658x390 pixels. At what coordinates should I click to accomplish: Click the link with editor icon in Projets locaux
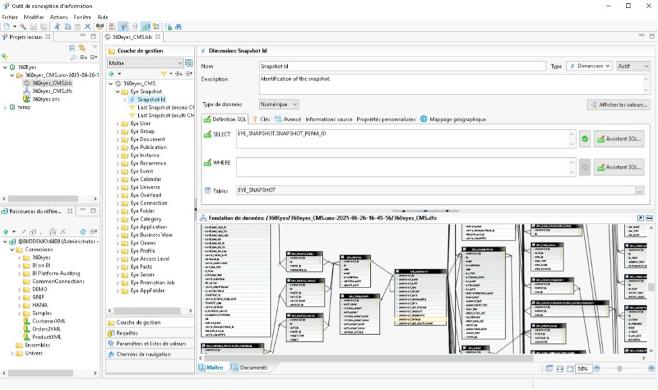[x=82, y=47]
